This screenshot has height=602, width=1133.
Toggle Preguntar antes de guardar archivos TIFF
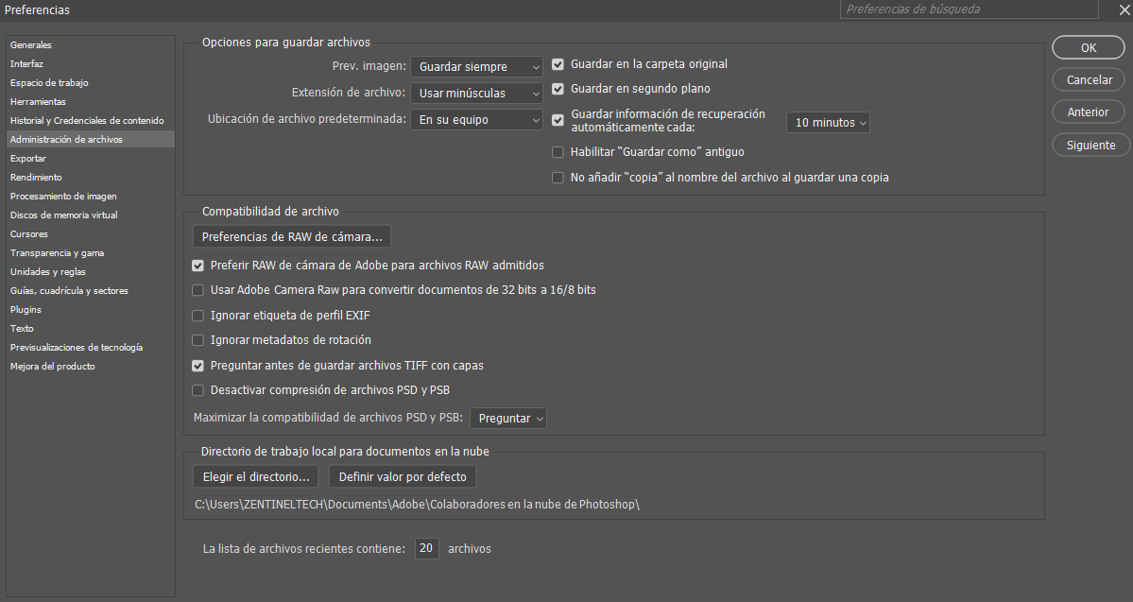point(198,366)
